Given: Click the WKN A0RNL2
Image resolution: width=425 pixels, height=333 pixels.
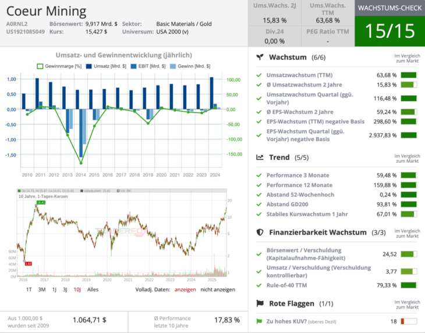Looking at the screenshot, I should (17, 24).
